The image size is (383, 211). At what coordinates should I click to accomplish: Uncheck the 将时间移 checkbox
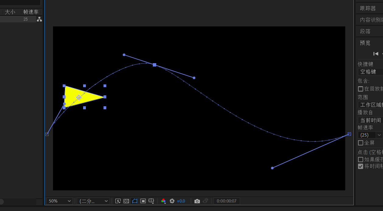click(360, 166)
